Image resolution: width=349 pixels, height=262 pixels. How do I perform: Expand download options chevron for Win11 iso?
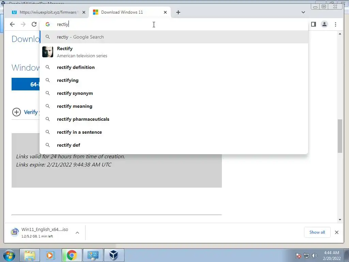tap(77, 233)
